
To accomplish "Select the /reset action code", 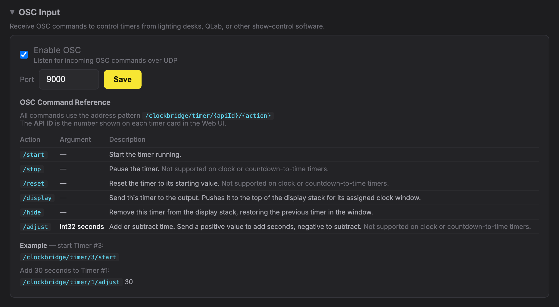I will tap(34, 184).
